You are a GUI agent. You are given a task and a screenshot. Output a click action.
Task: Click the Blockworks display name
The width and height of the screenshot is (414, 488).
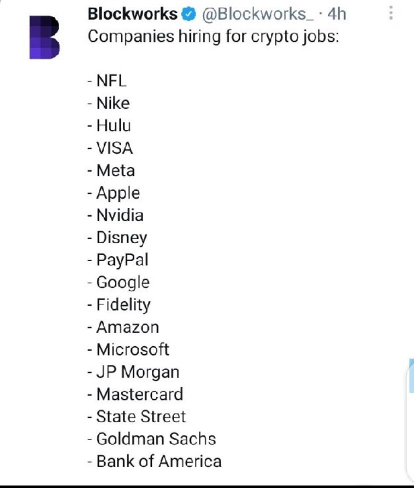click(x=132, y=14)
